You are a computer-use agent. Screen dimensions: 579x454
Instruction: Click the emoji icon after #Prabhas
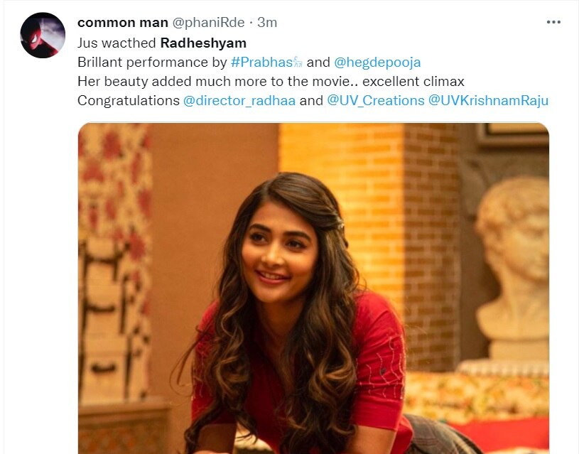click(x=298, y=62)
